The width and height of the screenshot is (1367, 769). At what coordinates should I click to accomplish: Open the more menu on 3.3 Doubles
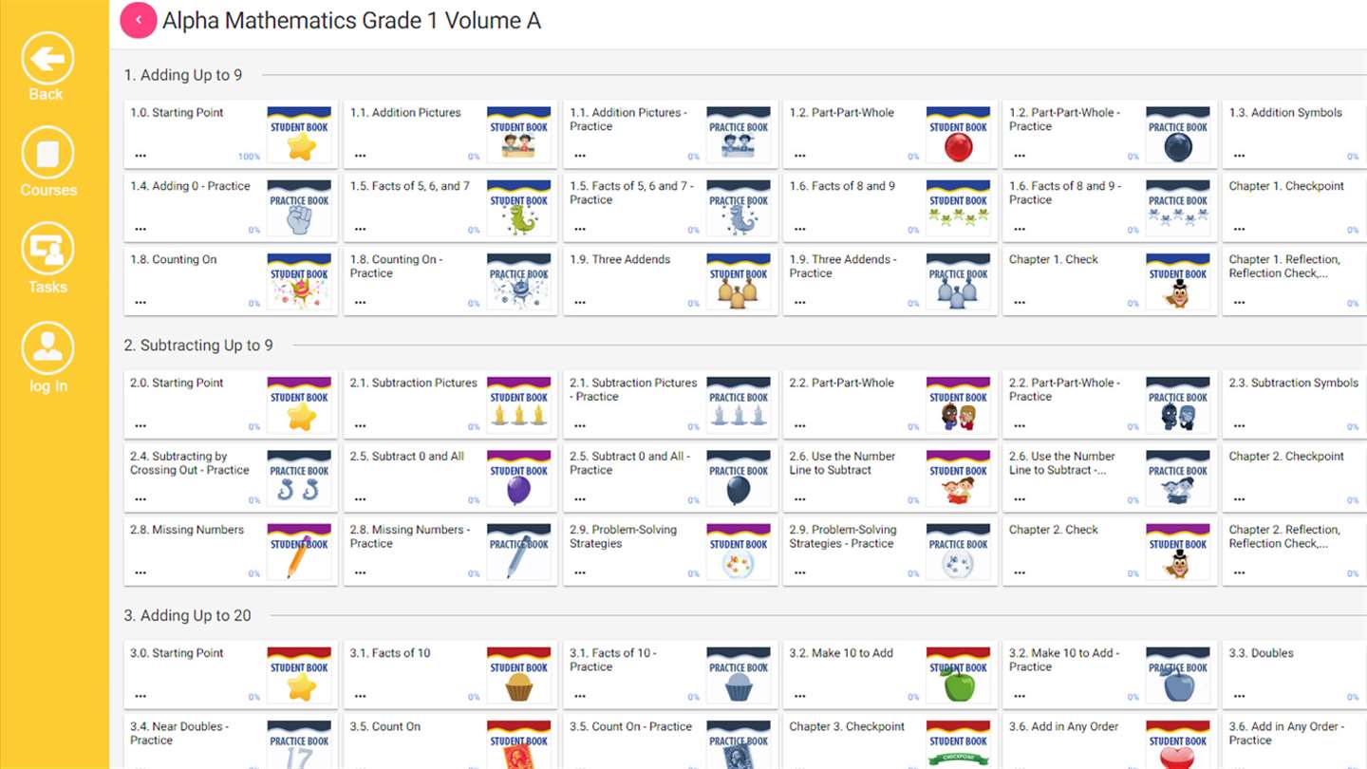click(1239, 697)
